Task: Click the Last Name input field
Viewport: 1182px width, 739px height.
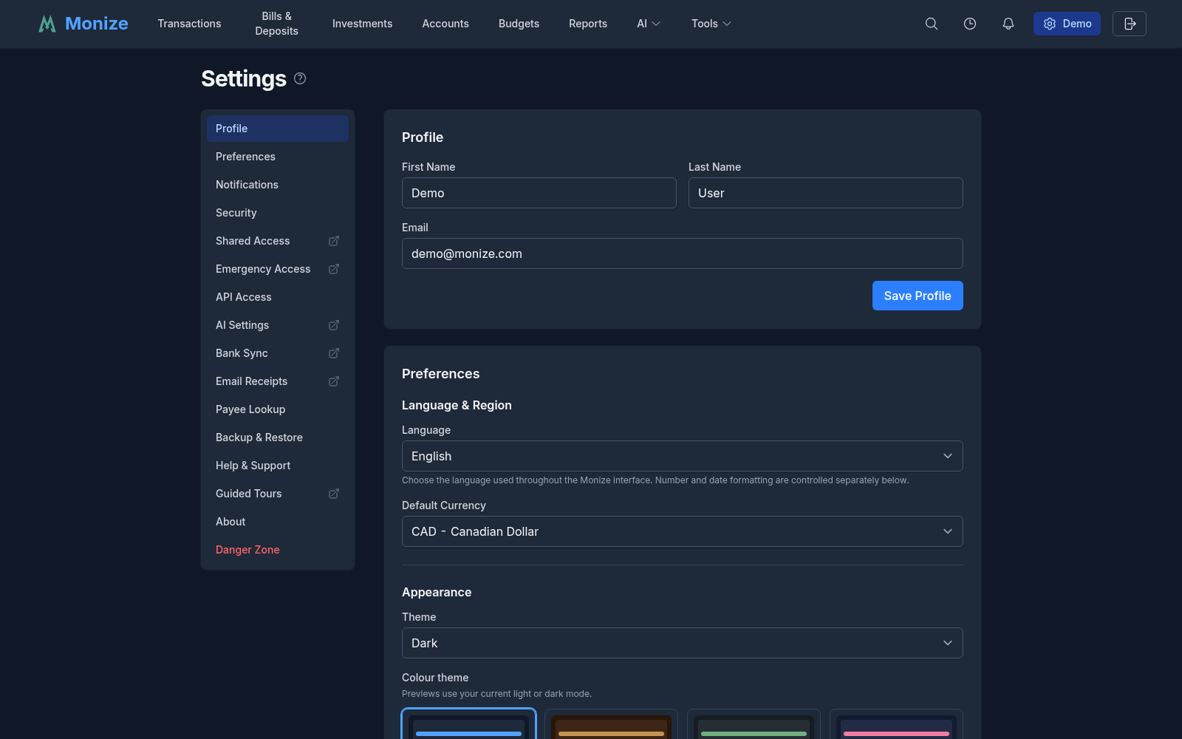Action: coord(826,193)
